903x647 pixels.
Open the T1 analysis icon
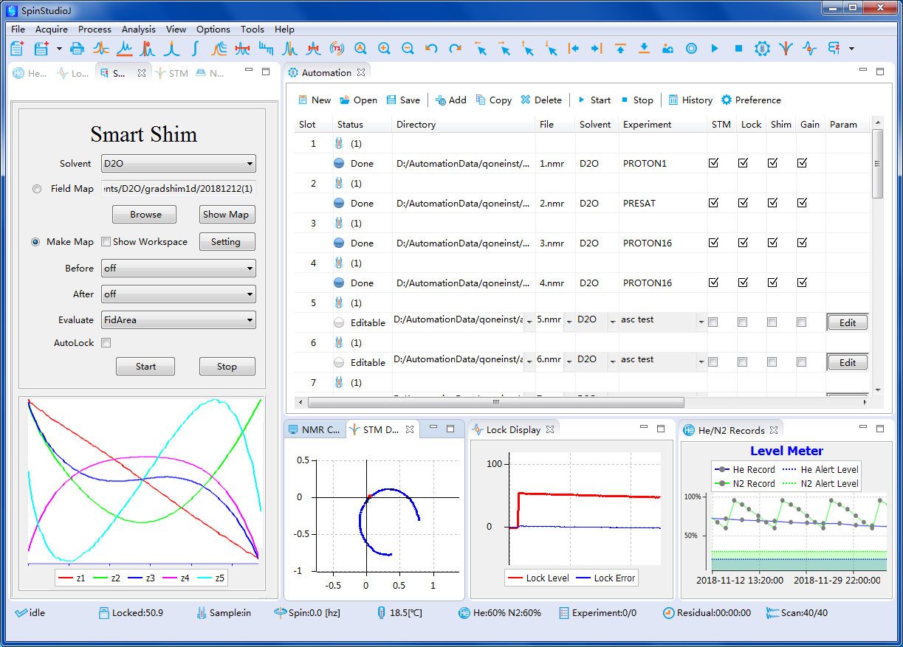(x=337, y=49)
